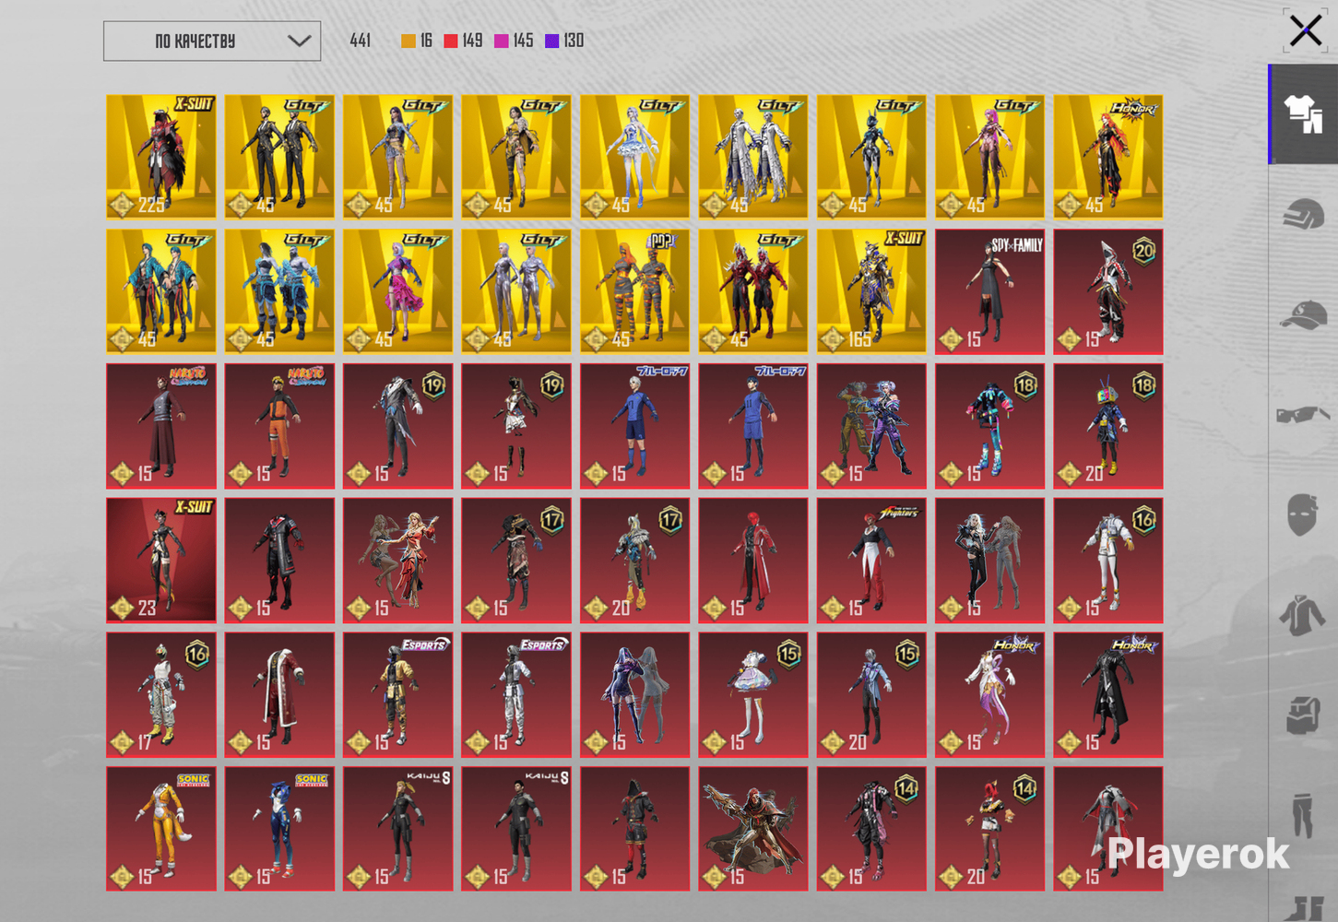Pick the red X-SUIT outfit worth 23
This screenshot has width=1338, height=922.
click(161, 561)
